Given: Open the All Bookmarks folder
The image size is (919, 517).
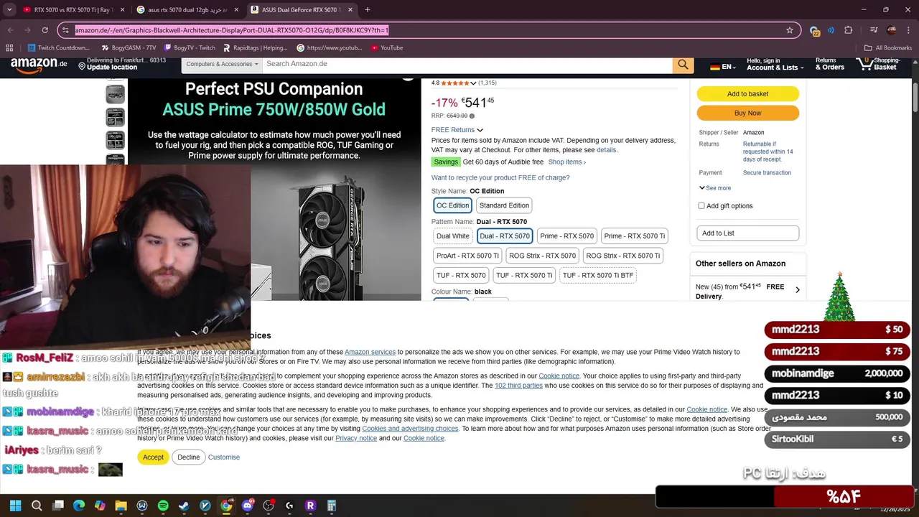Looking at the screenshot, I should tap(888, 48).
